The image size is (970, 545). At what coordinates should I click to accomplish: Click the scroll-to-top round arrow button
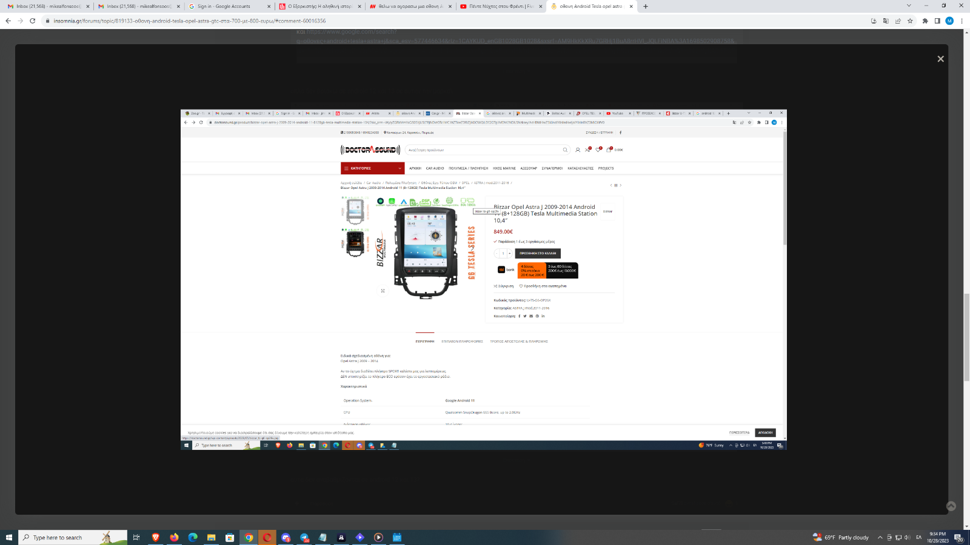tap(951, 506)
